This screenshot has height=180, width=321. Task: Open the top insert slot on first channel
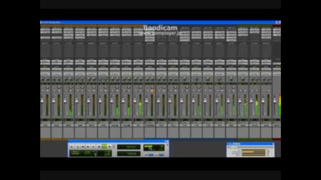coord(45,30)
